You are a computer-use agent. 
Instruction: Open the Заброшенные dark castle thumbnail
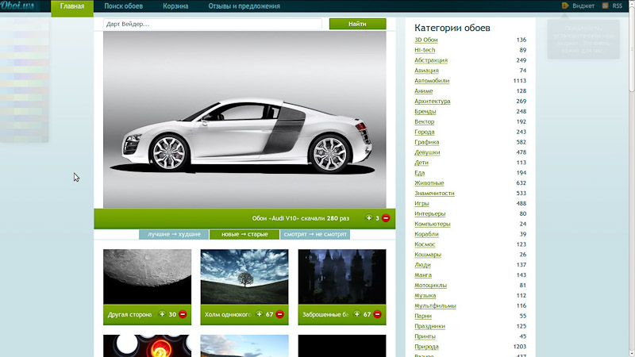point(342,276)
